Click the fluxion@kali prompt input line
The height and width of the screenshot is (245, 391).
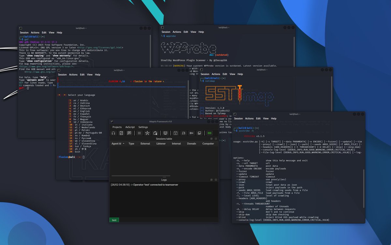71,157
